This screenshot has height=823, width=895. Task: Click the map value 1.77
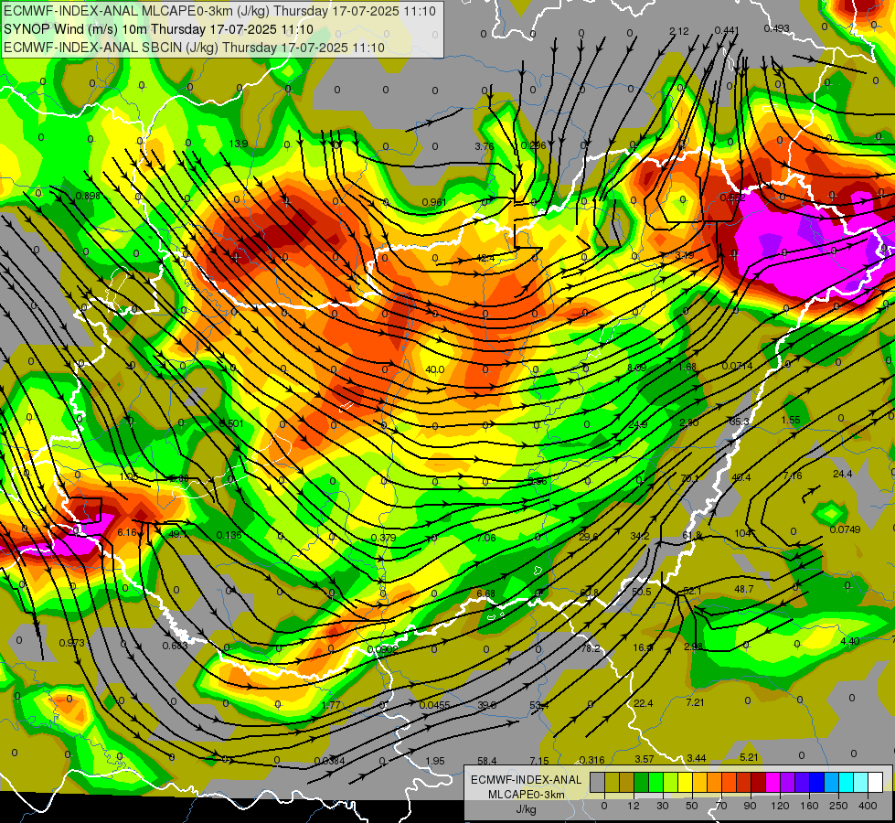point(331,705)
